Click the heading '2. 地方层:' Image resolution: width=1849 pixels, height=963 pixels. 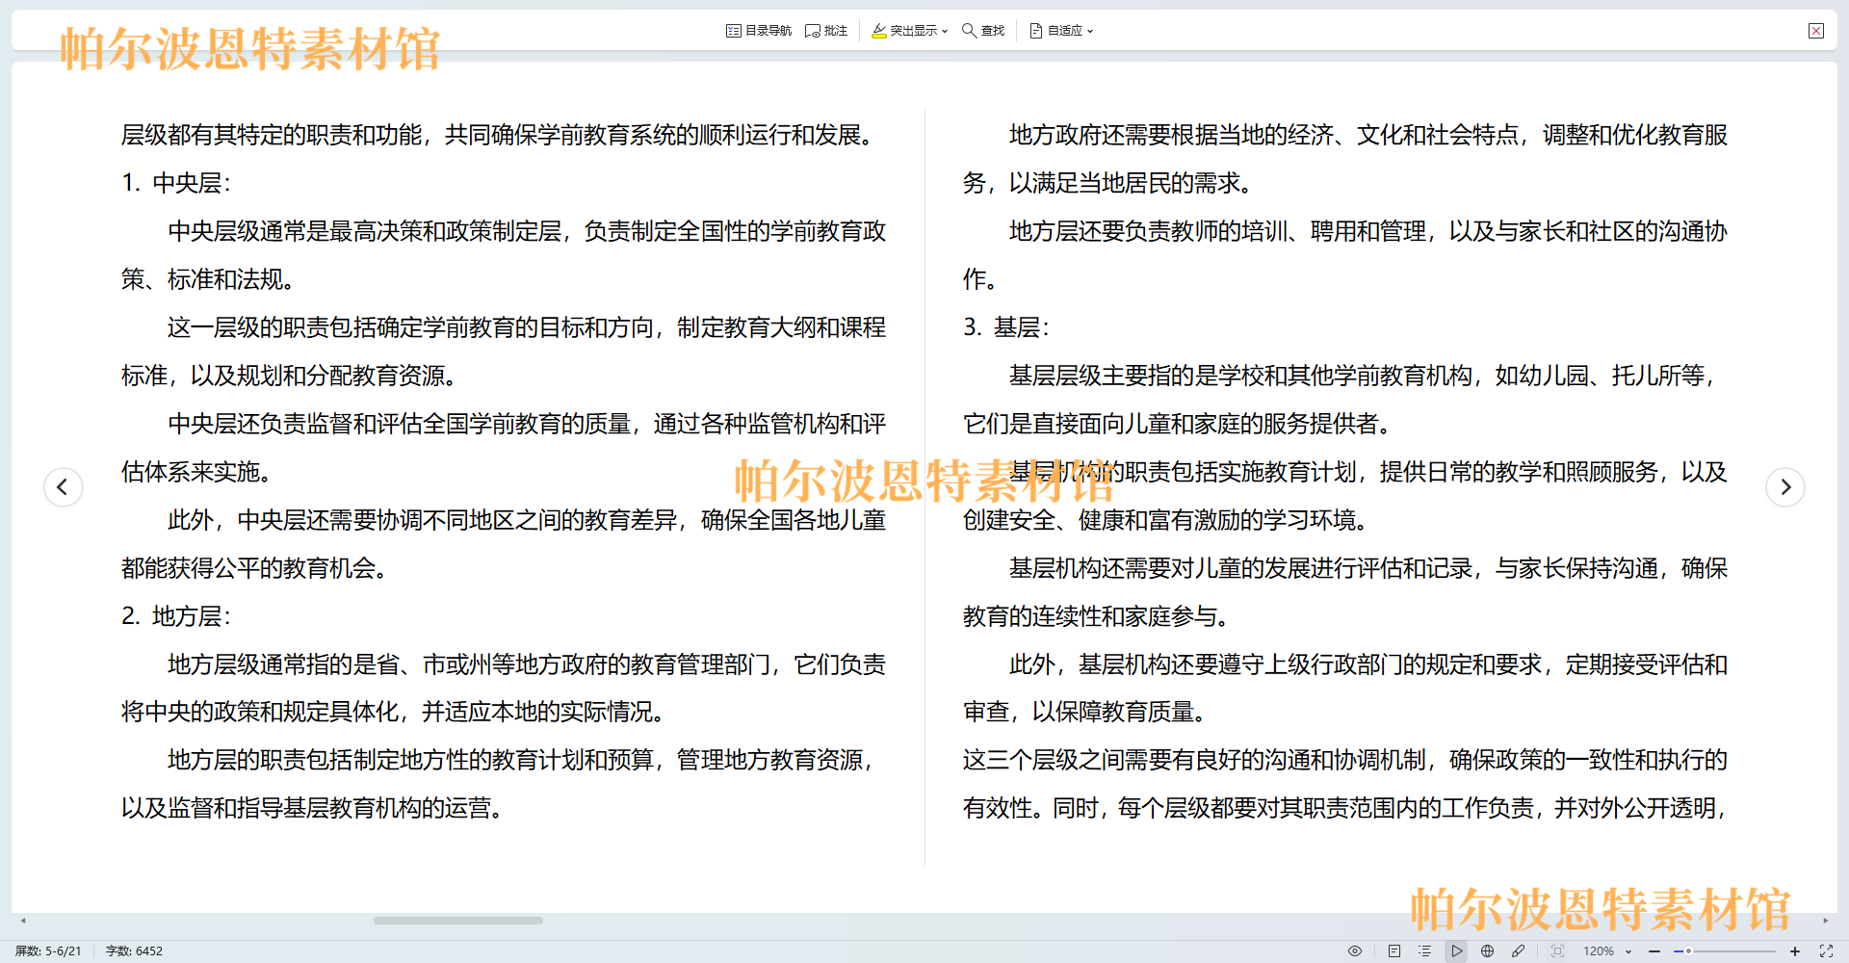pyautogui.click(x=176, y=616)
